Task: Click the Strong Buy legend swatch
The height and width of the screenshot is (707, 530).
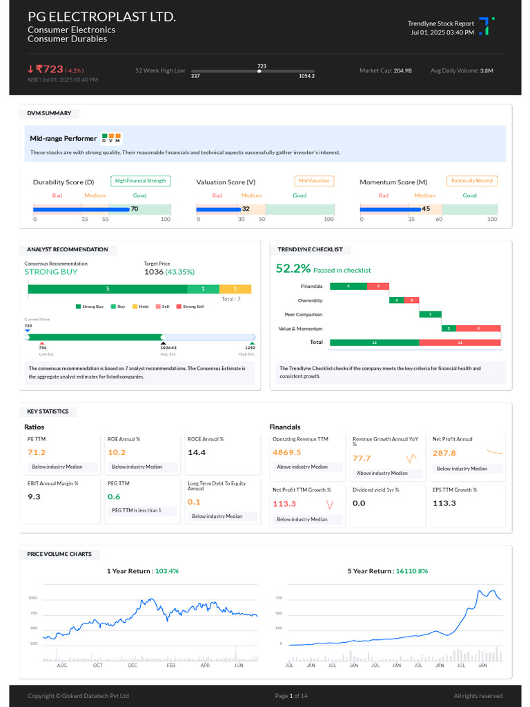Action: [x=78, y=307]
